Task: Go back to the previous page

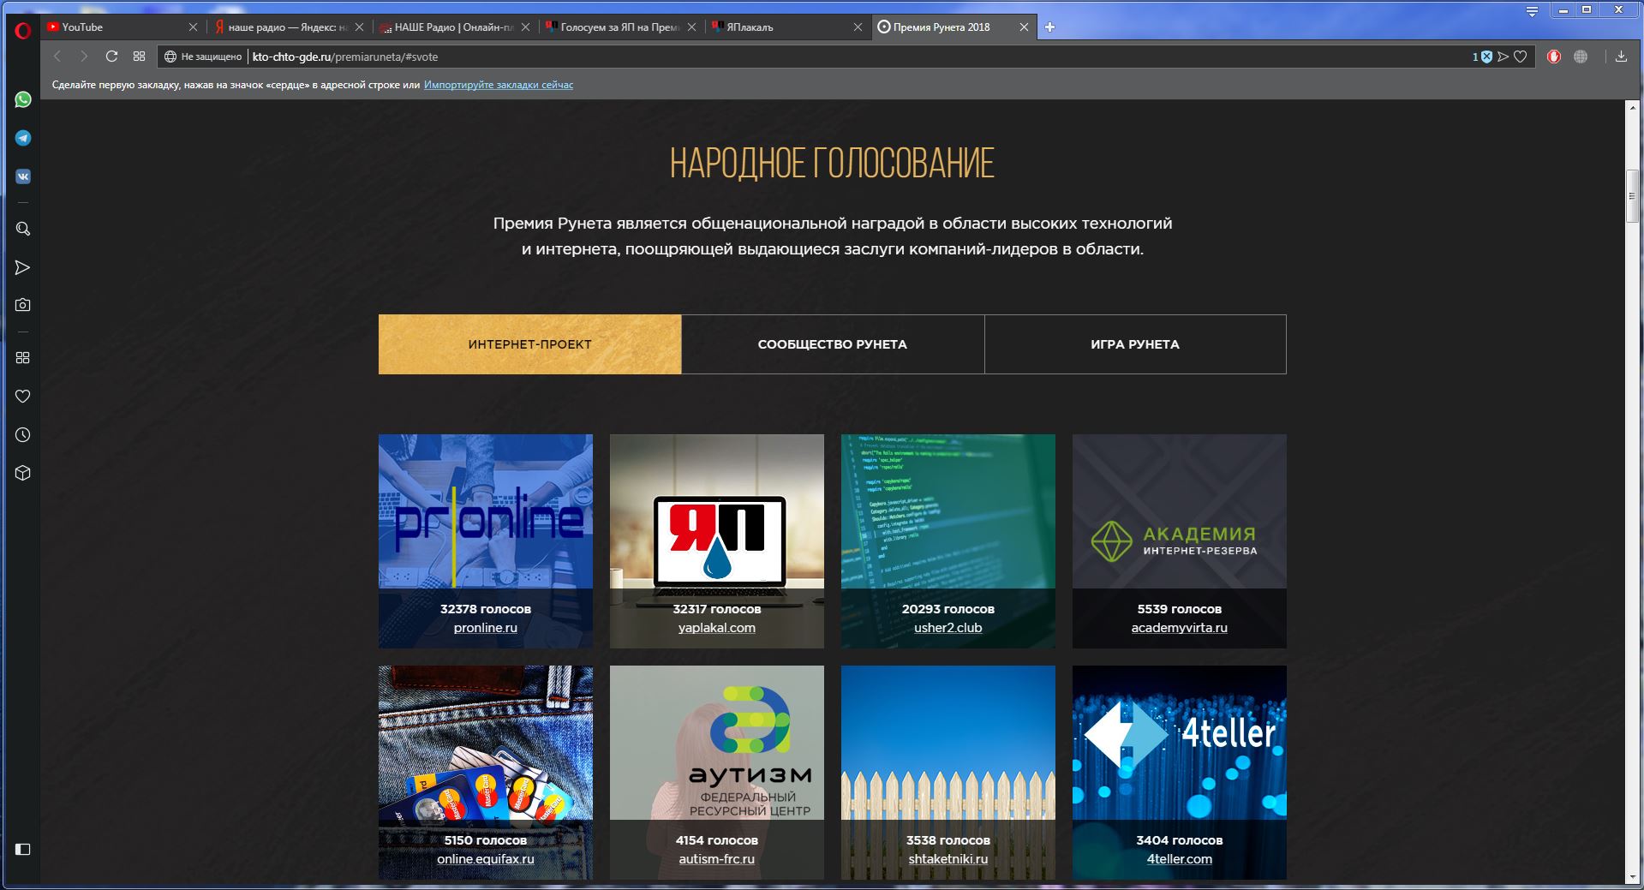Action: 57,57
